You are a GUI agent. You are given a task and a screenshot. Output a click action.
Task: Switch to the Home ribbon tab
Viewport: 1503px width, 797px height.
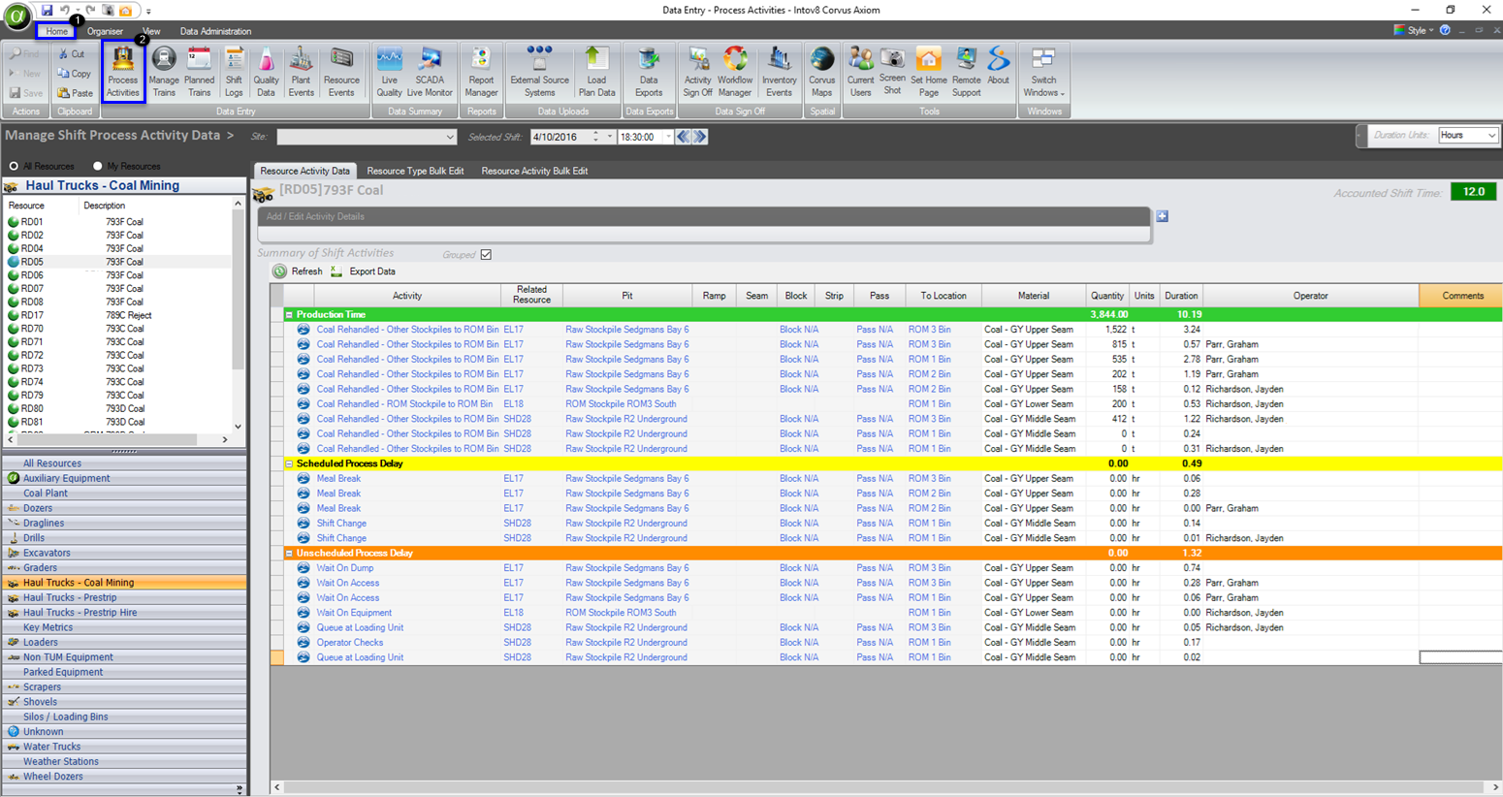coord(56,31)
